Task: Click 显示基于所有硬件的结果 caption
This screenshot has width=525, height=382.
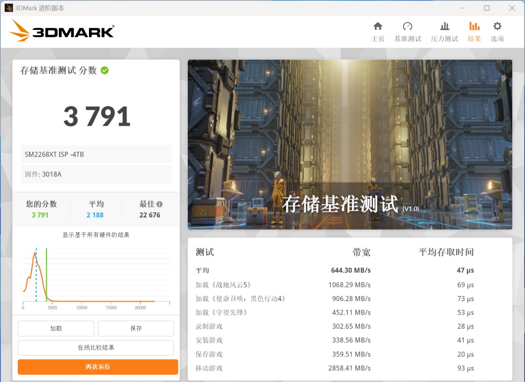Action: tap(96, 235)
